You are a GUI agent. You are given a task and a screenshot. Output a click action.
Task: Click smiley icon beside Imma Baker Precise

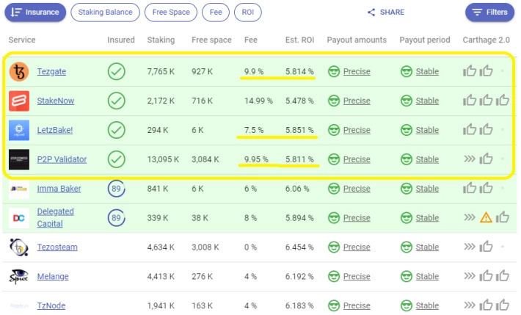(334, 189)
